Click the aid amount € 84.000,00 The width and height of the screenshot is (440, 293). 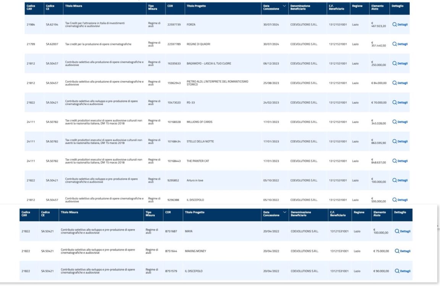[379, 83]
